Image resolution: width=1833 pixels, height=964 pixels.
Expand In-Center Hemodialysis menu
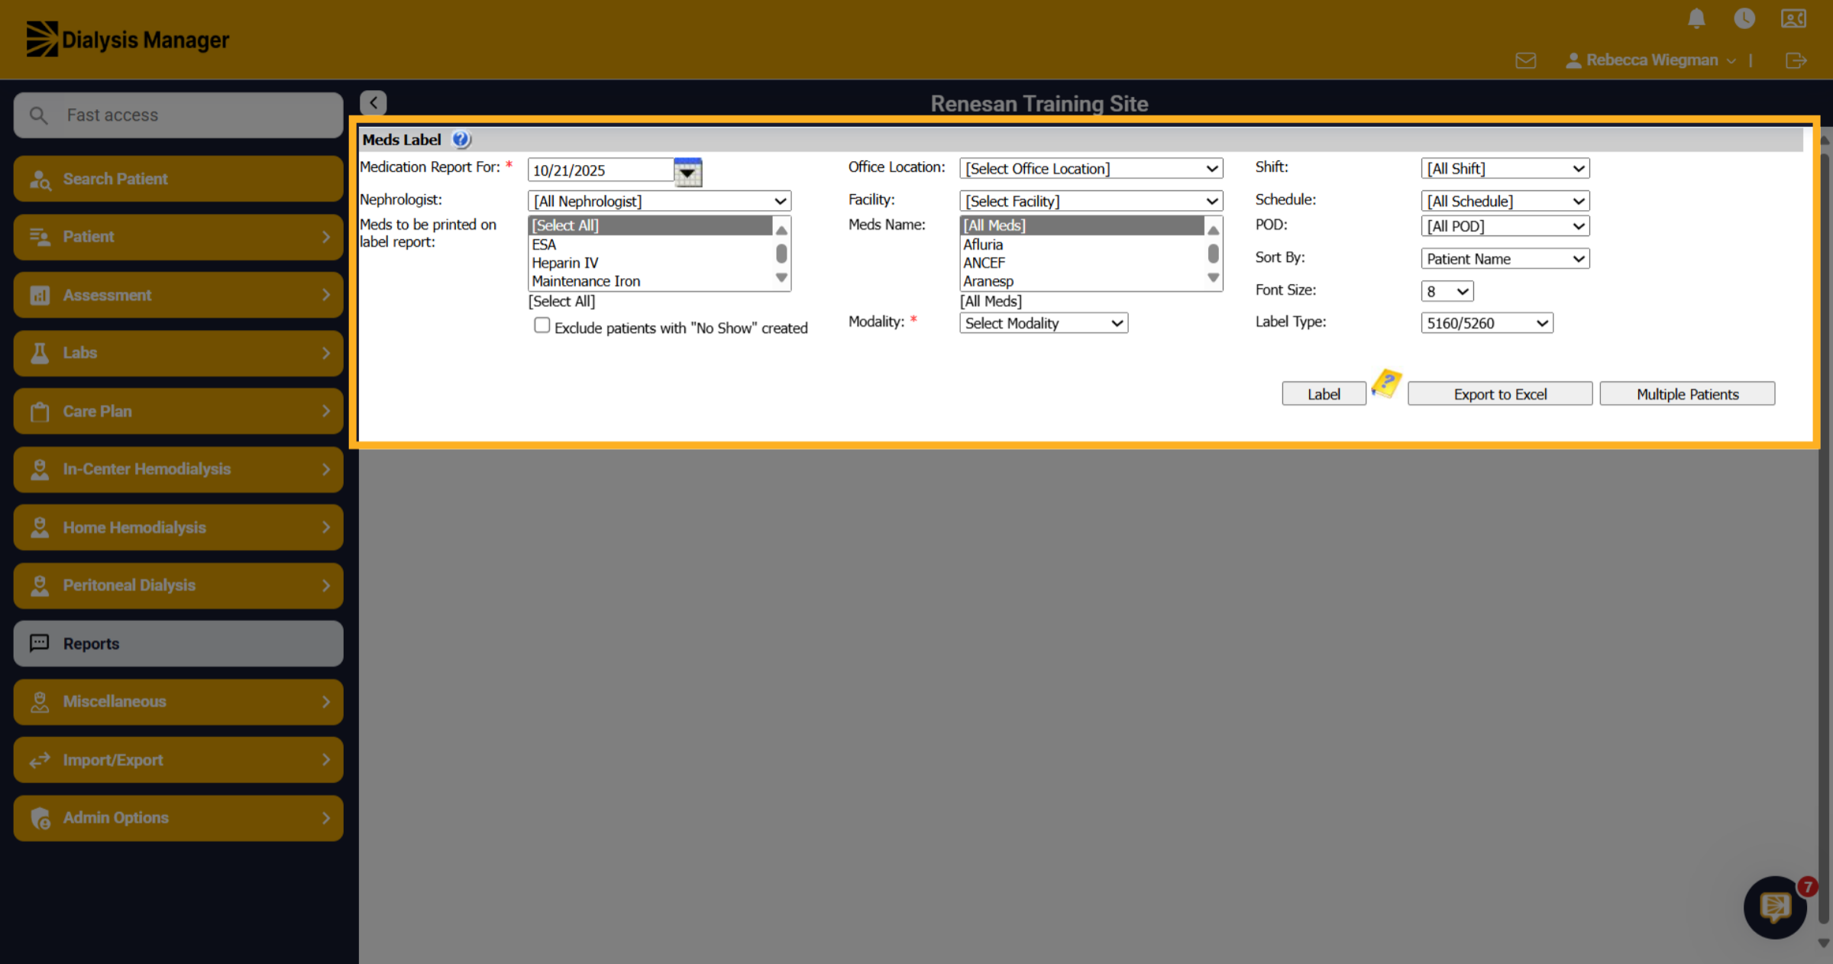coord(178,469)
